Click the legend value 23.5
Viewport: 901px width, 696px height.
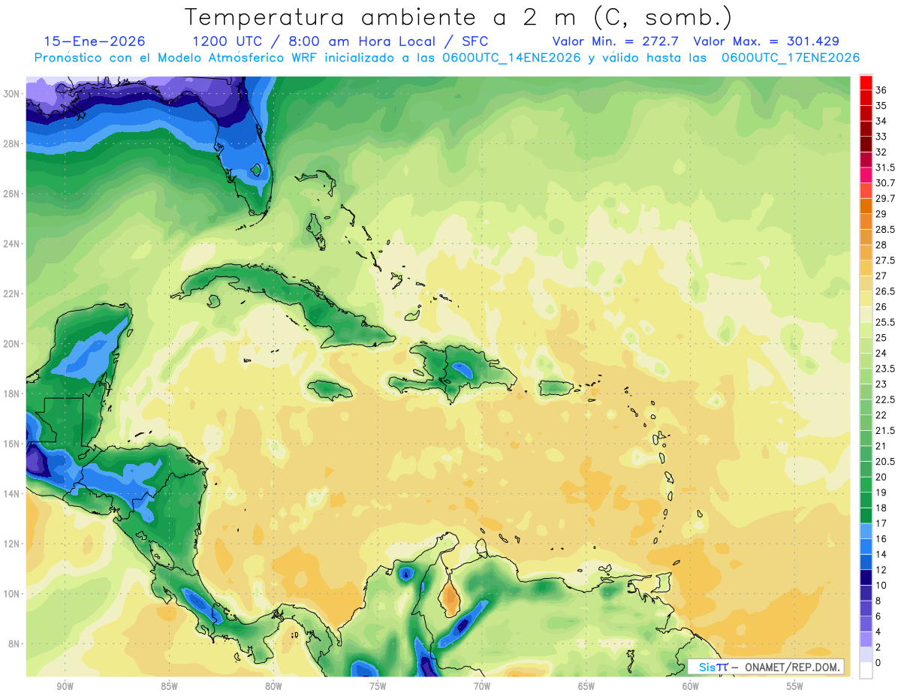click(885, 369)
